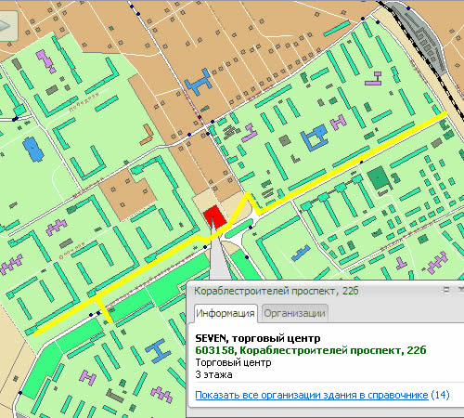Click the green address 603158 Кораблестроителей проспект

(311, 350)
